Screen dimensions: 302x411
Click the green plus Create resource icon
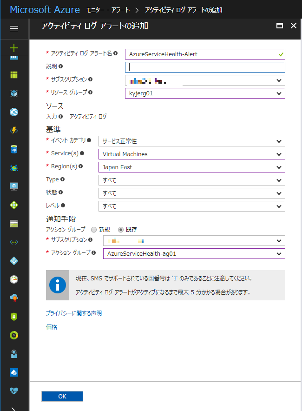14,48
